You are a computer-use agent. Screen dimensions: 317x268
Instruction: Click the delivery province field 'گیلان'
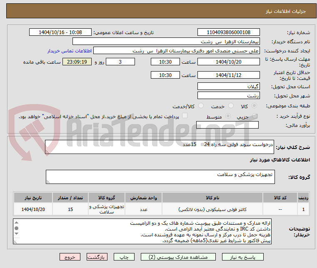click(228, 86)
